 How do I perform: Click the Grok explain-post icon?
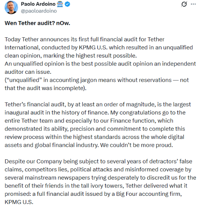(x=184, y=4)
